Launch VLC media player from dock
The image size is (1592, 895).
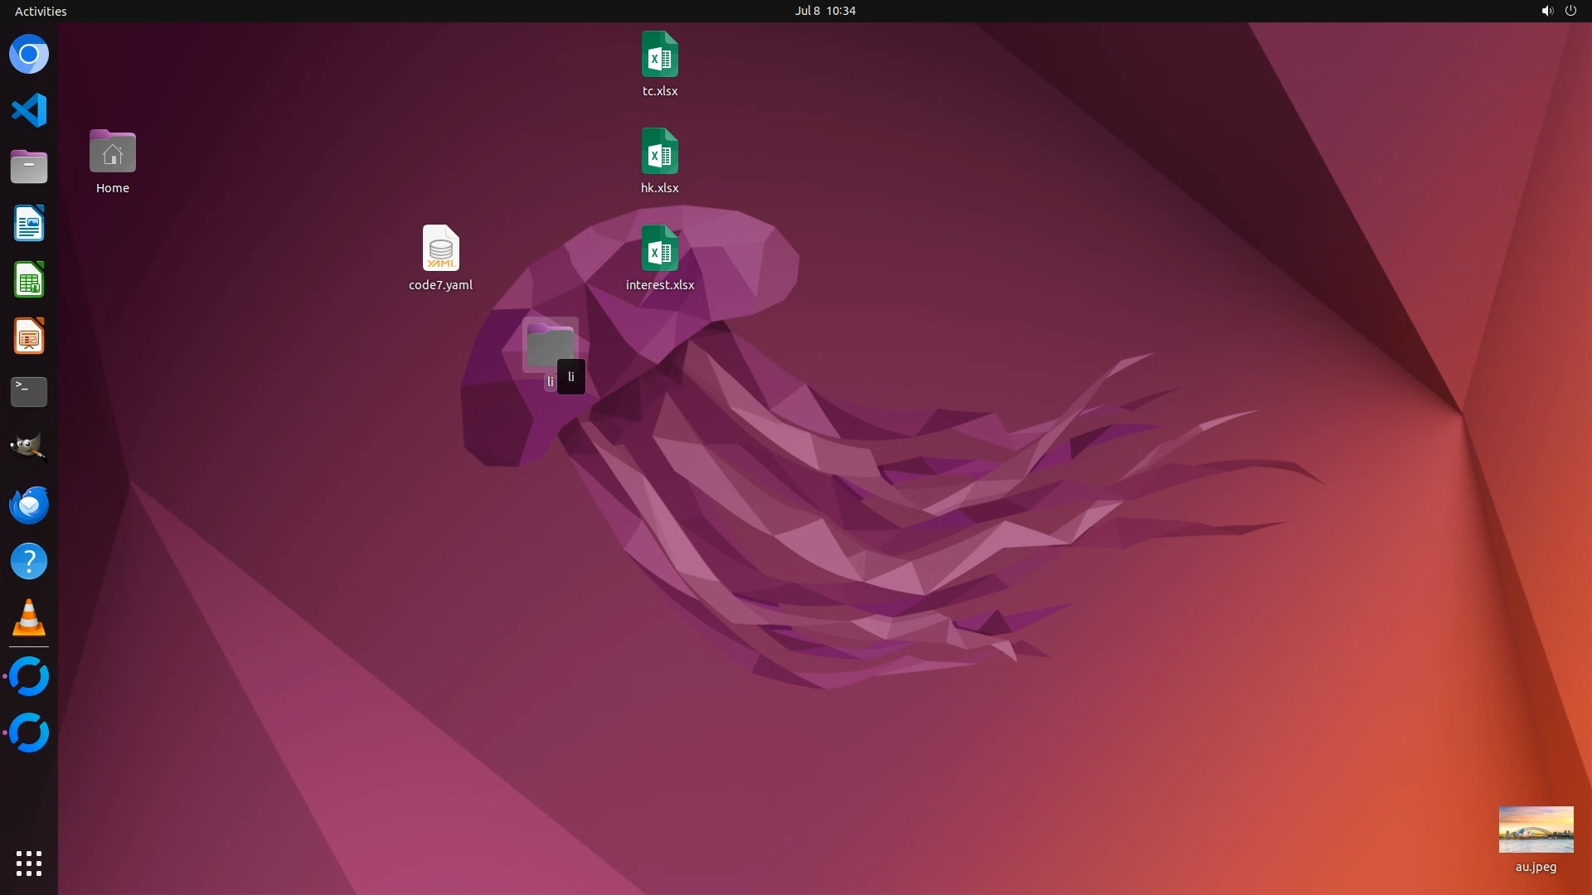click(29, 617)
